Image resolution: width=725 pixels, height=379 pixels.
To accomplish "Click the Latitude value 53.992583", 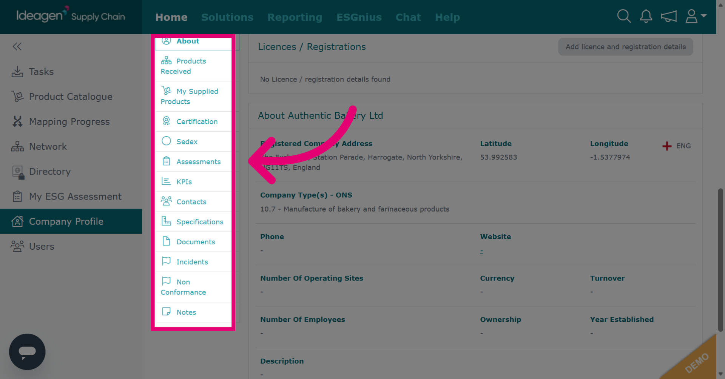I will click(x=498, y=157).
